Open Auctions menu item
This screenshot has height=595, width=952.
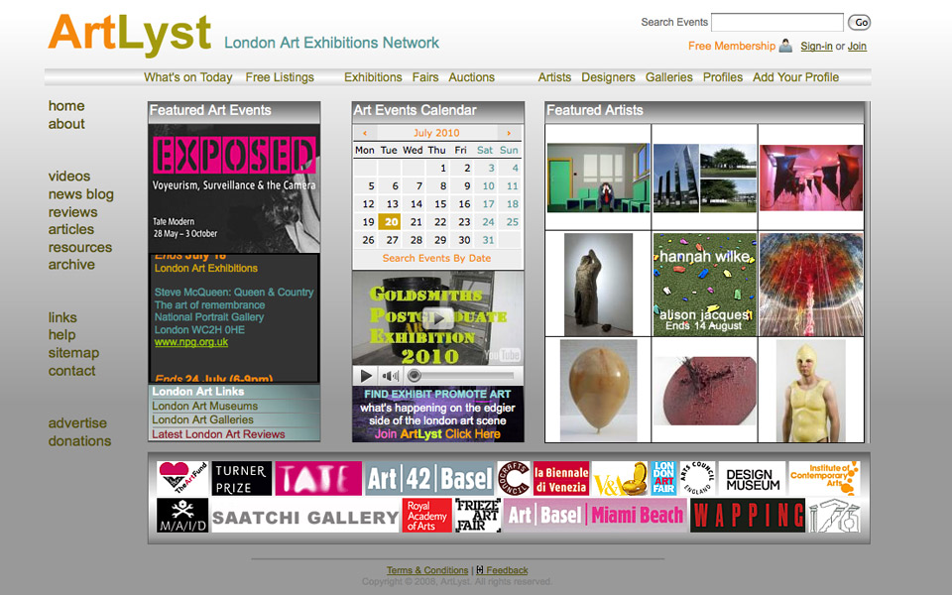tap(472, 77)
